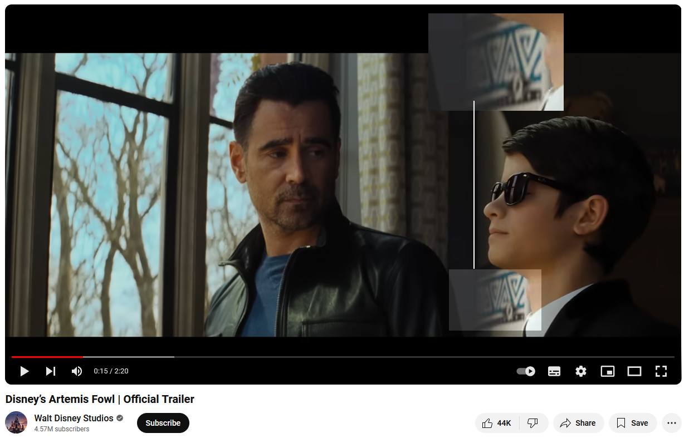
Task: Click the 0:15 / 2:20 time display
Action: tap(111, 371)
